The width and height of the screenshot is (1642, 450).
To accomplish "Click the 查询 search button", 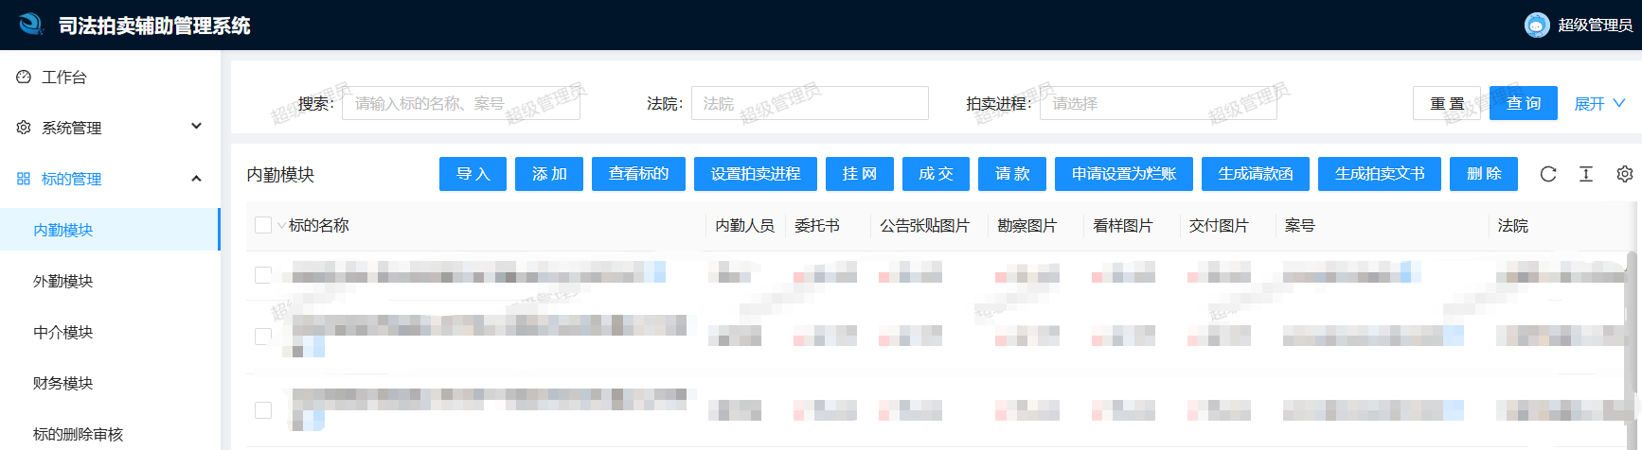I will 1524,103.
